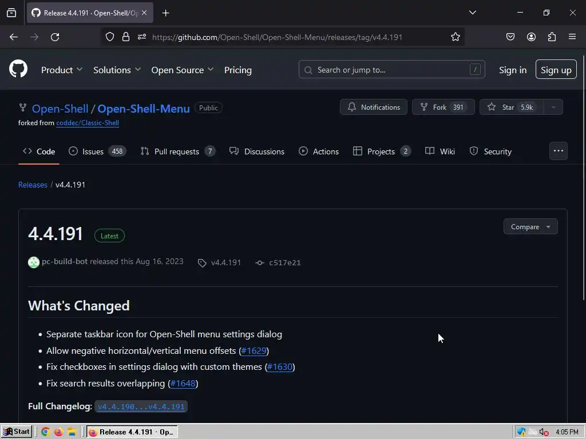Image resolution: width=586 pixels, height=439 pixels.
Task: Open the Open-Shell owner link
Action: [x=60, y=109]
